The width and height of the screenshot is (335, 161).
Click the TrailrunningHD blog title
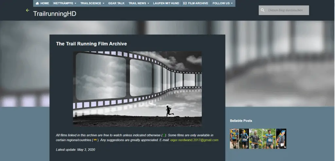55,14
